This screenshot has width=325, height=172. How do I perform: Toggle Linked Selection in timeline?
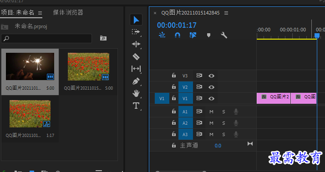(193, 35)
